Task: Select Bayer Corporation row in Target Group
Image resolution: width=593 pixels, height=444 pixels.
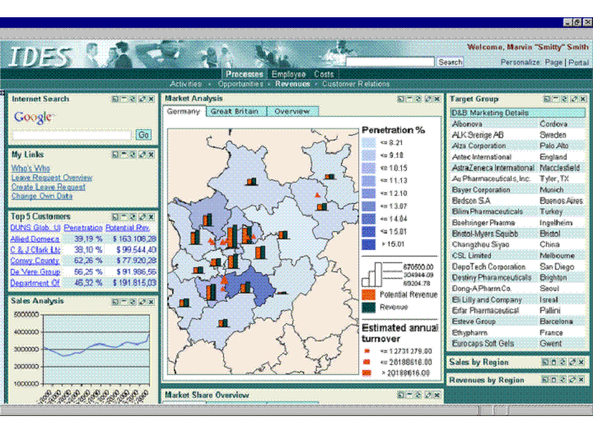Action: 517,190
